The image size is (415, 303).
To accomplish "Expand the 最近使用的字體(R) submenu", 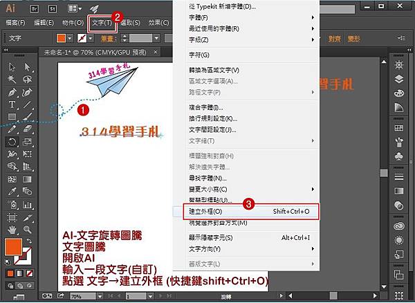I will coord(252,28).
